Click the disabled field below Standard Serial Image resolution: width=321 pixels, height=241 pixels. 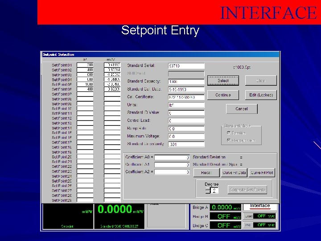186,74
